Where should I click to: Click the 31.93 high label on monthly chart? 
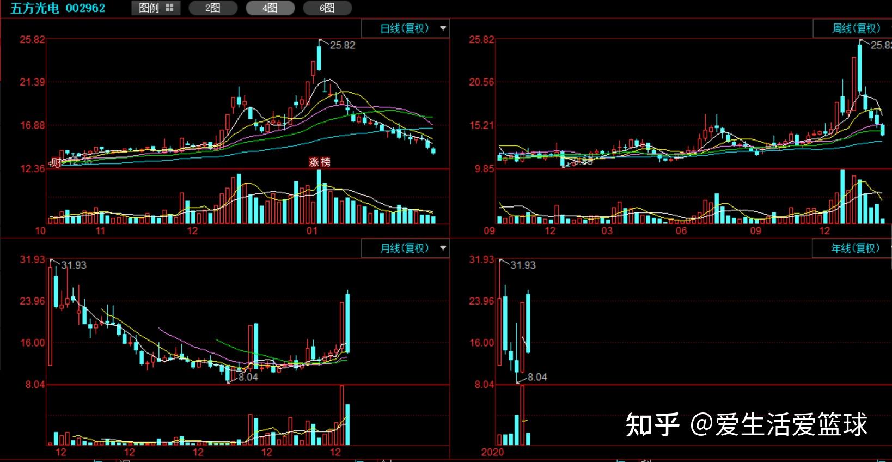coord(74,265)
